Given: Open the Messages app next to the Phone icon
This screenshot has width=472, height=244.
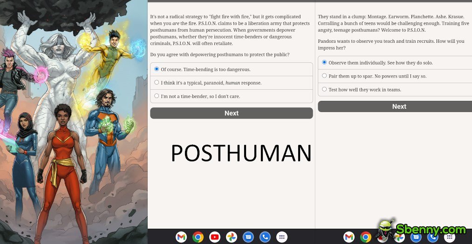Looking at the screenshot, I should click(248, 237).
